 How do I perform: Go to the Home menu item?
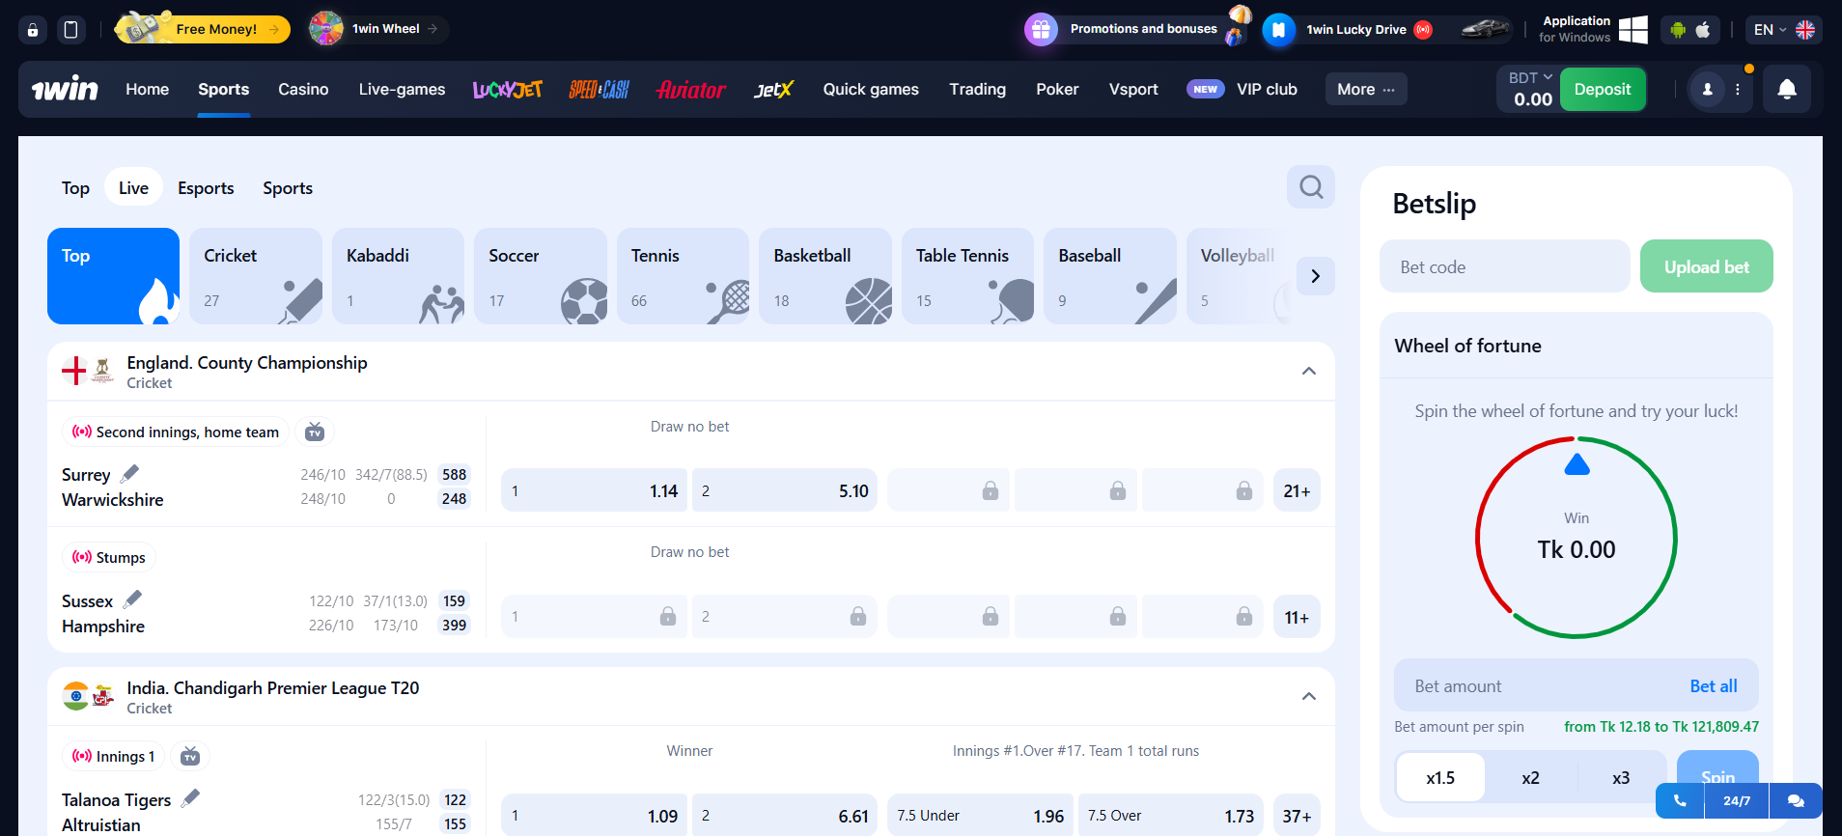pos(147,89)
